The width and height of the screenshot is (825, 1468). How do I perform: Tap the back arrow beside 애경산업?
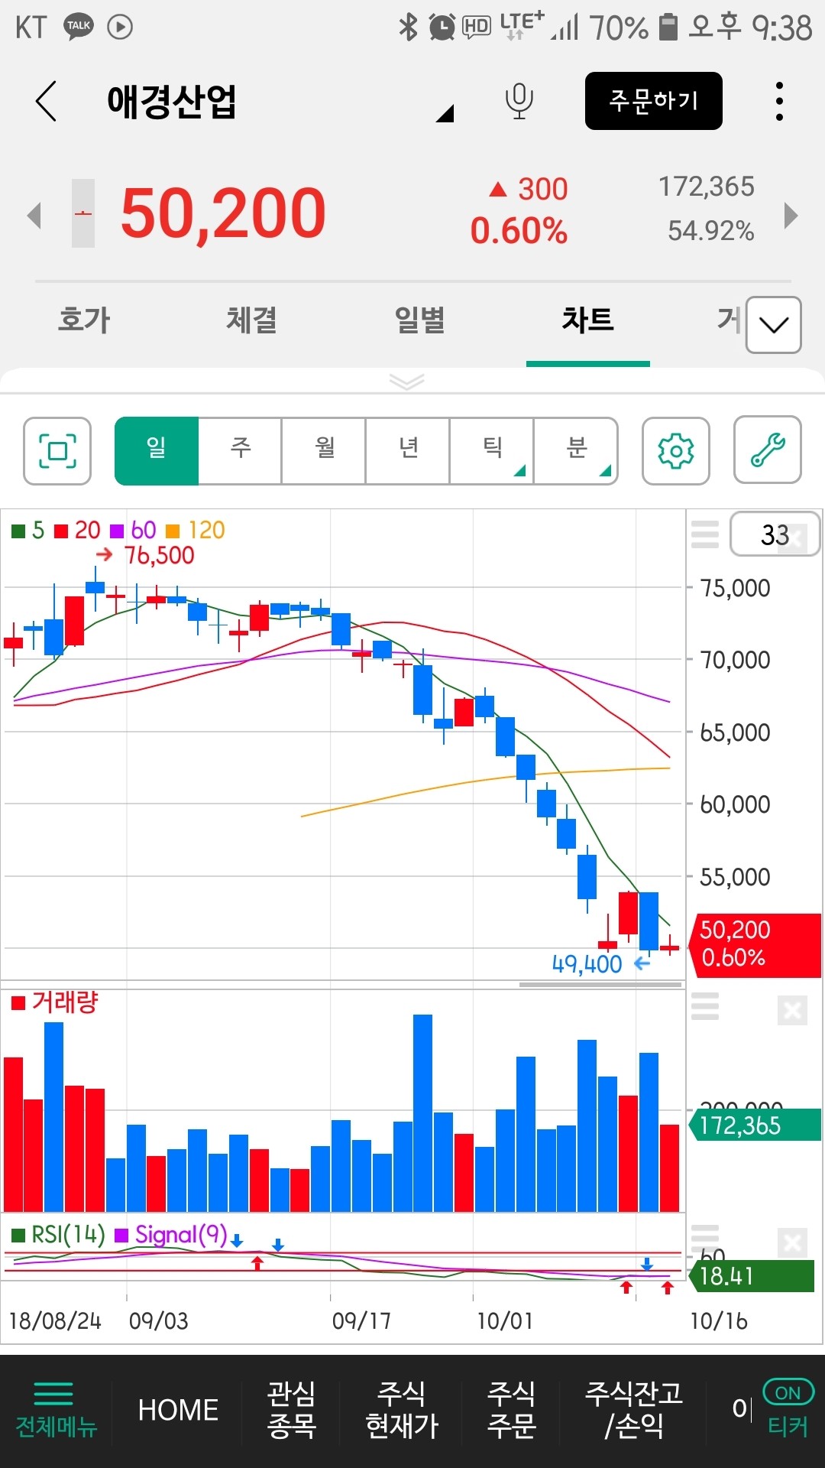coord(46,101)
